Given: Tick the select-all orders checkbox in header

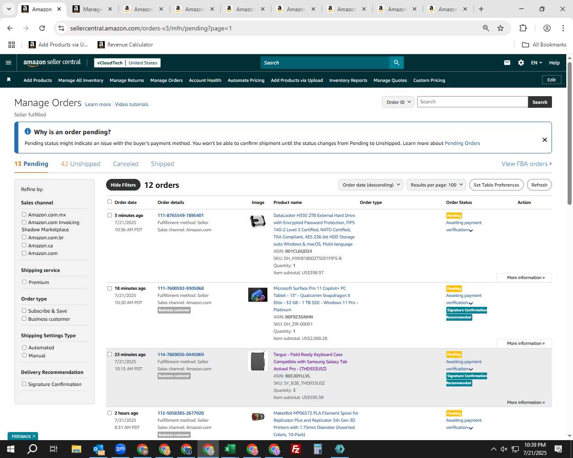Looking at the screenshot, I should click(x=110, y=202).
